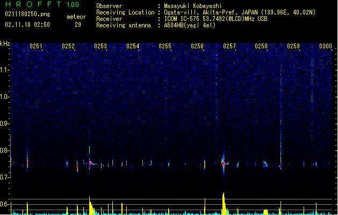The width and height of the screenshot is (338, 215).
Task: Click the 0.8 kHz axis label
Action: [5, 150]
